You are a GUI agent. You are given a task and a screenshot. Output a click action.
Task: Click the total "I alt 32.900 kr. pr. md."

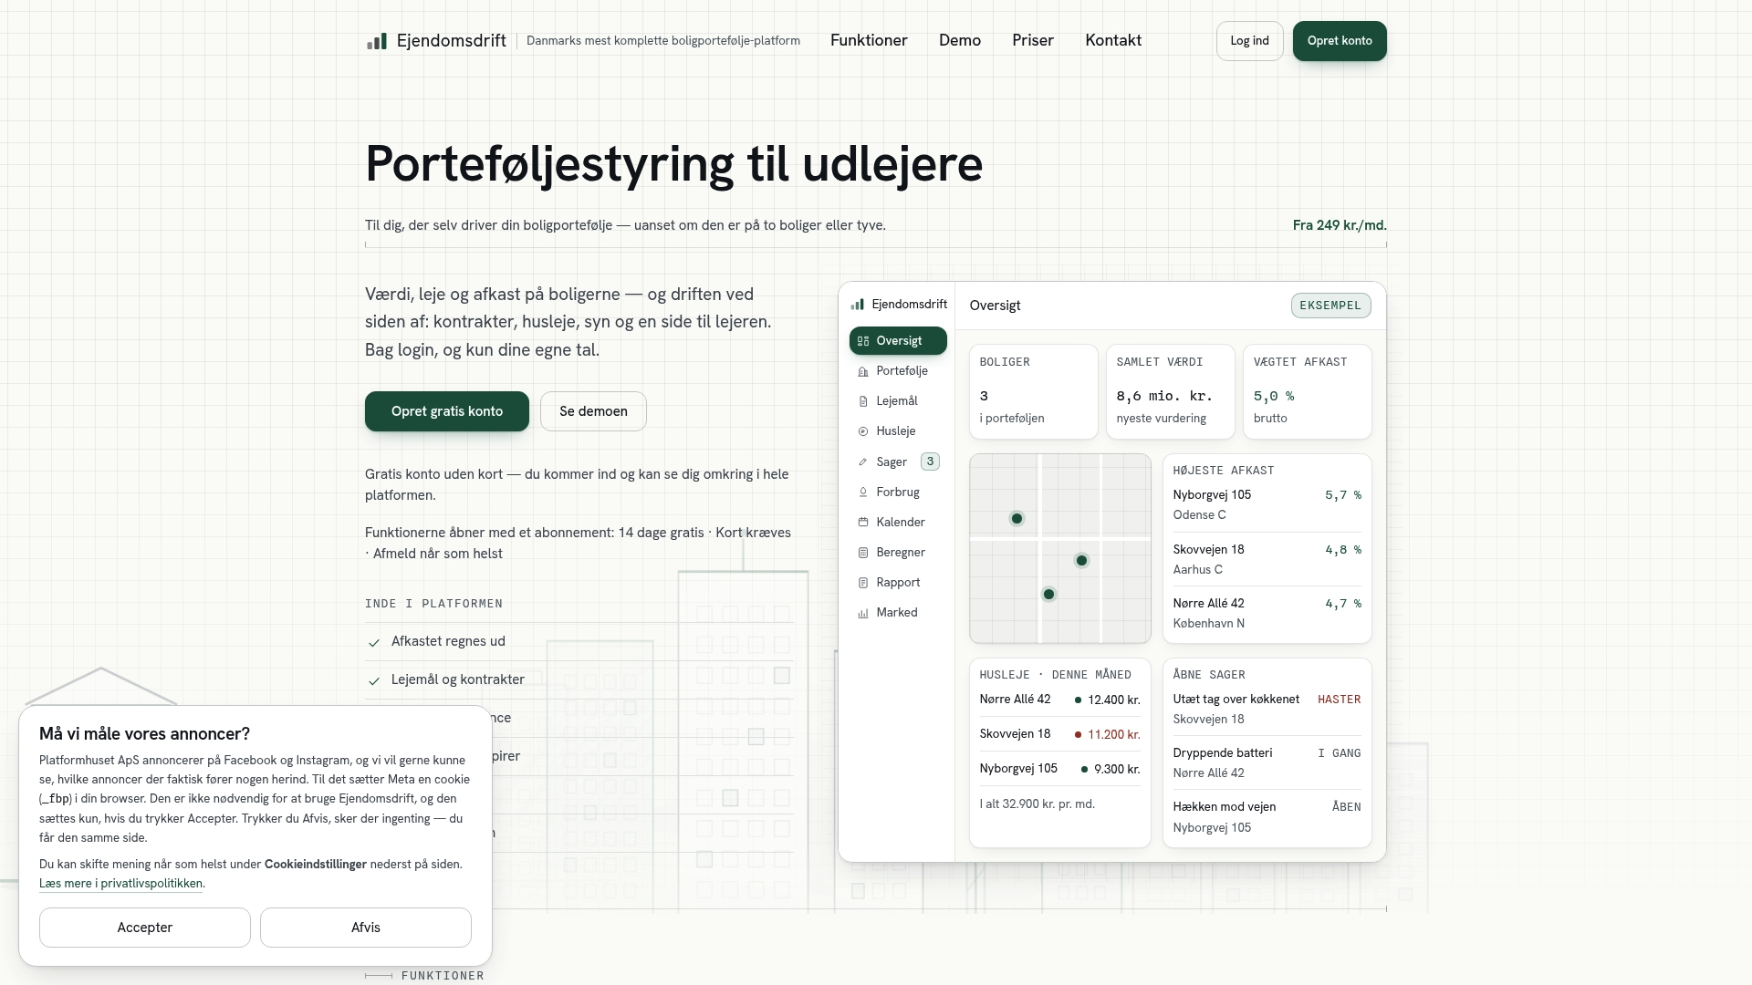click(1038, 804)
